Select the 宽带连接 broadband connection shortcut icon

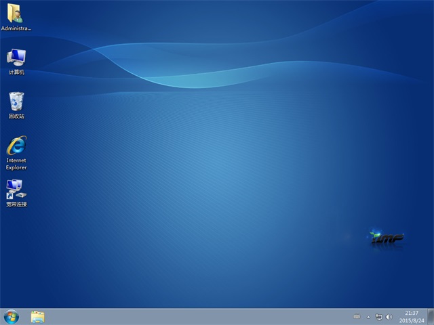pos(15,188)
